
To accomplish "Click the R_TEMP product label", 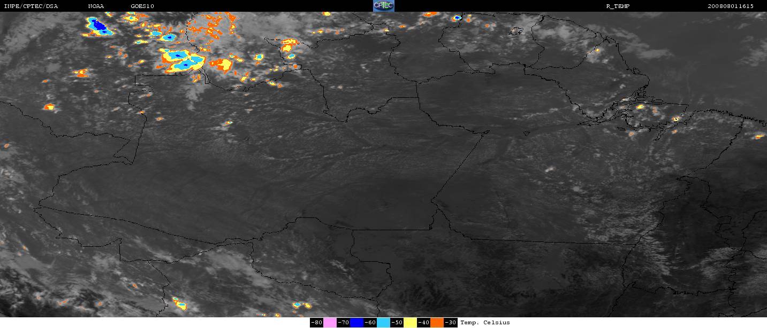I will click(617, 6).
